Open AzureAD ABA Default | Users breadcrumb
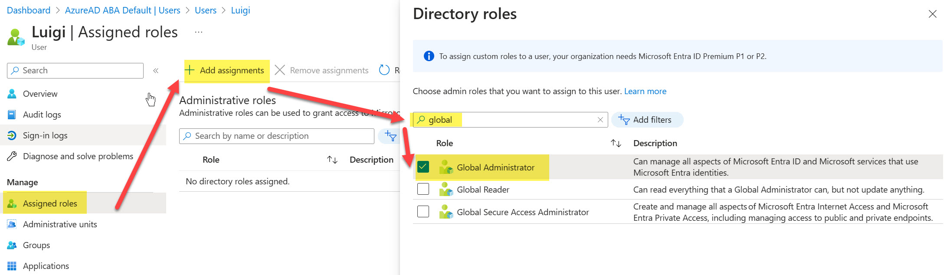The height and width of the screenshot is (275, 947). point(122,10)
